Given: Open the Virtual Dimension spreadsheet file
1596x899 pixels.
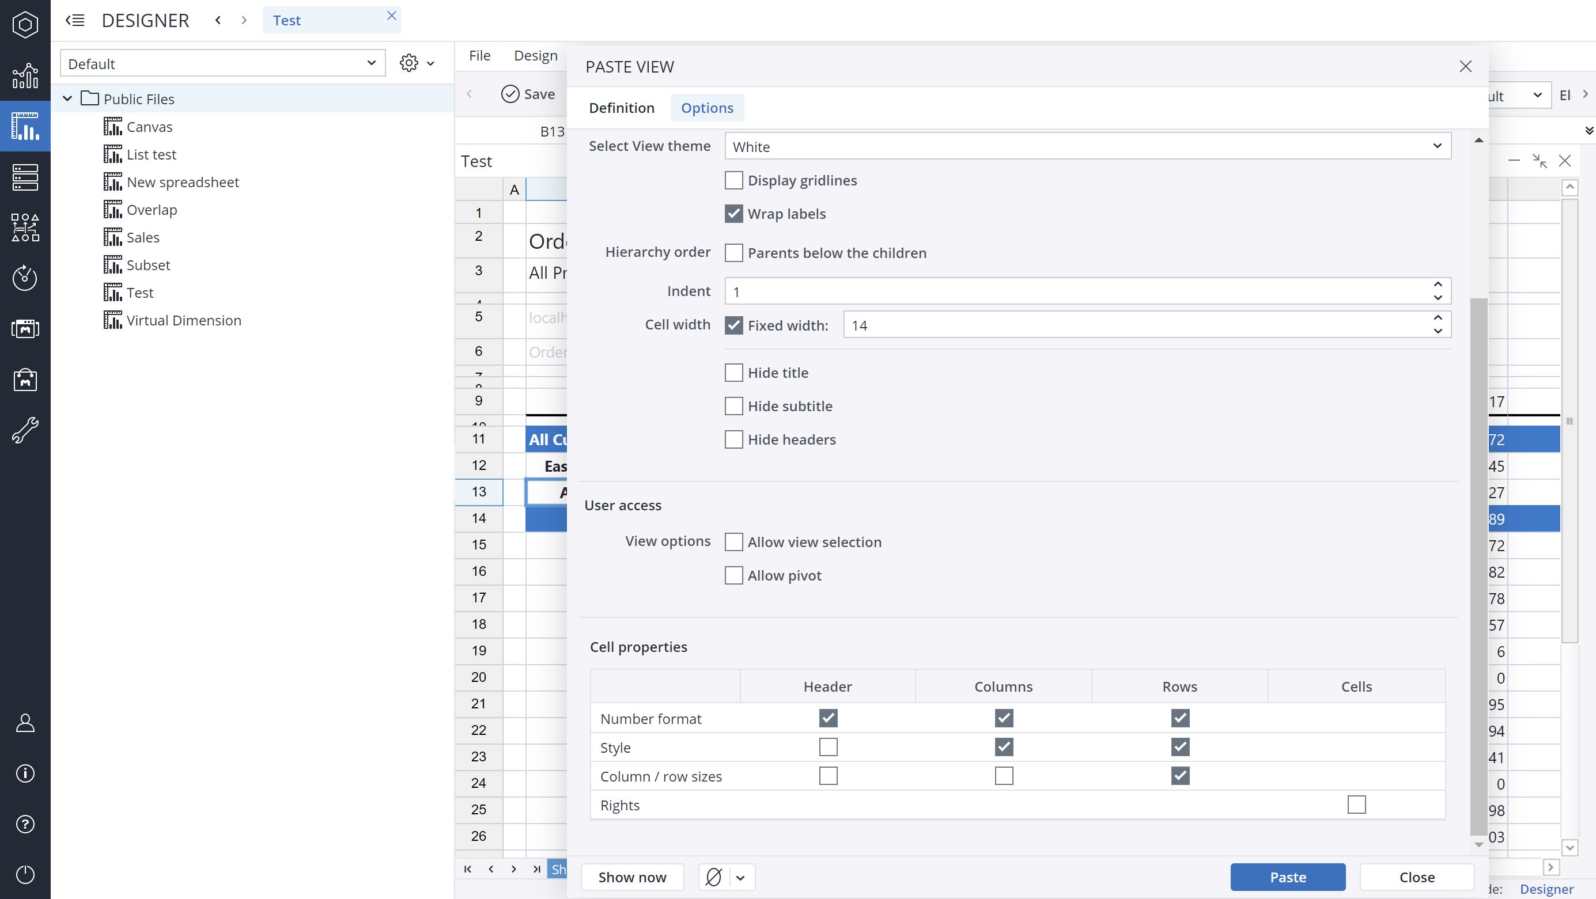Looking at the screenshot, I should (183, 320).
